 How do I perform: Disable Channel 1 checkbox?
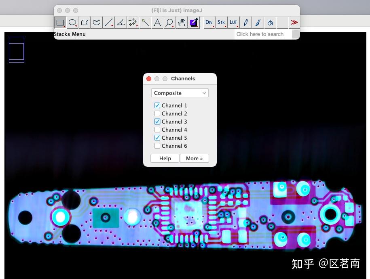(x=157, y=105)
